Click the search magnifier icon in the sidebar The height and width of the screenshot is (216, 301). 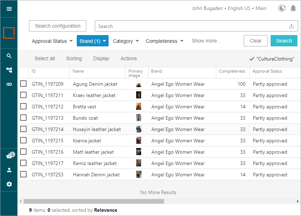9,56
